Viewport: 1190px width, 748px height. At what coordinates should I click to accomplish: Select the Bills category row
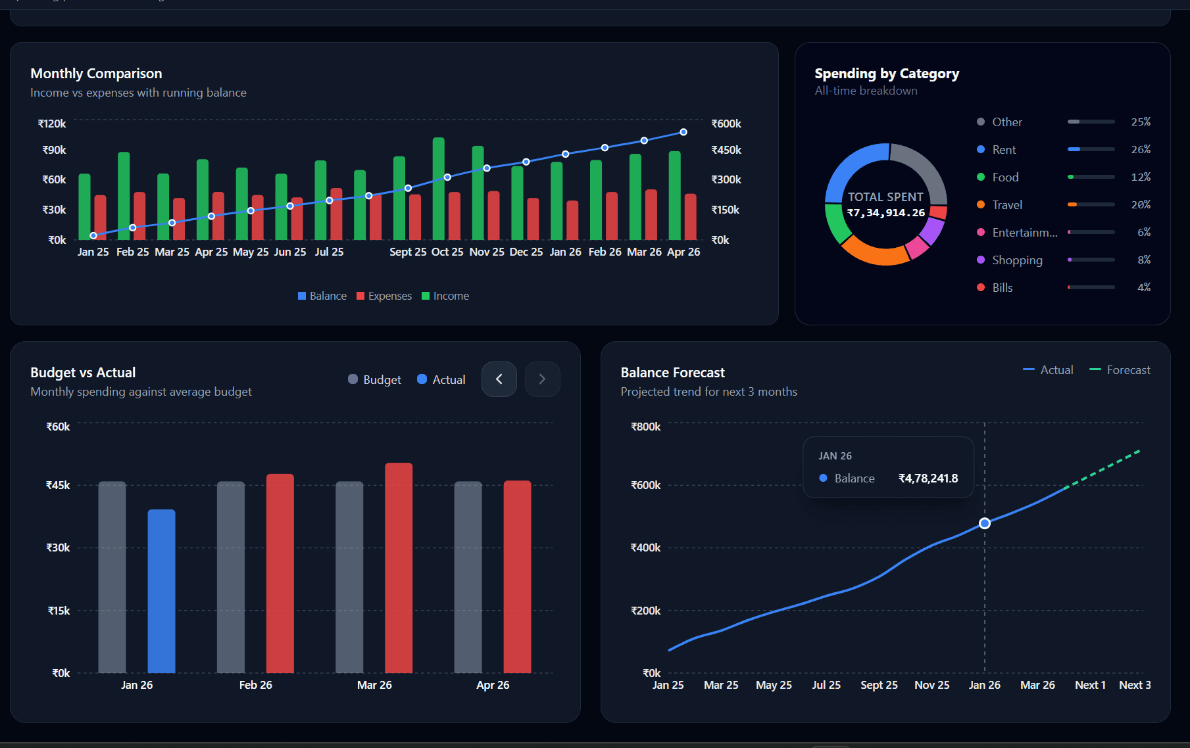click(x=1064, y=287)
